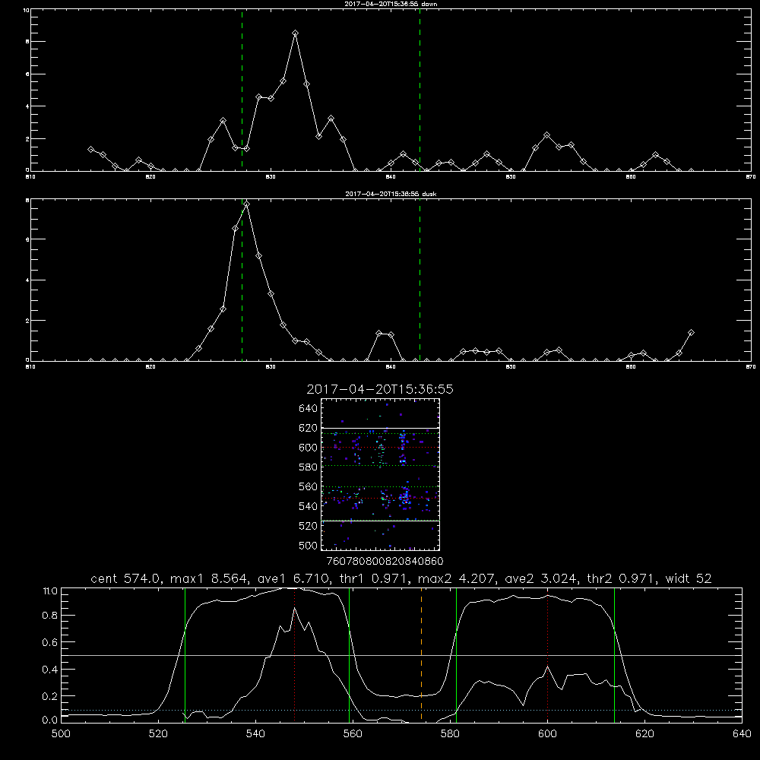Click the green vertical line near 525
The image size is (760, 760).
click(185, 654)
